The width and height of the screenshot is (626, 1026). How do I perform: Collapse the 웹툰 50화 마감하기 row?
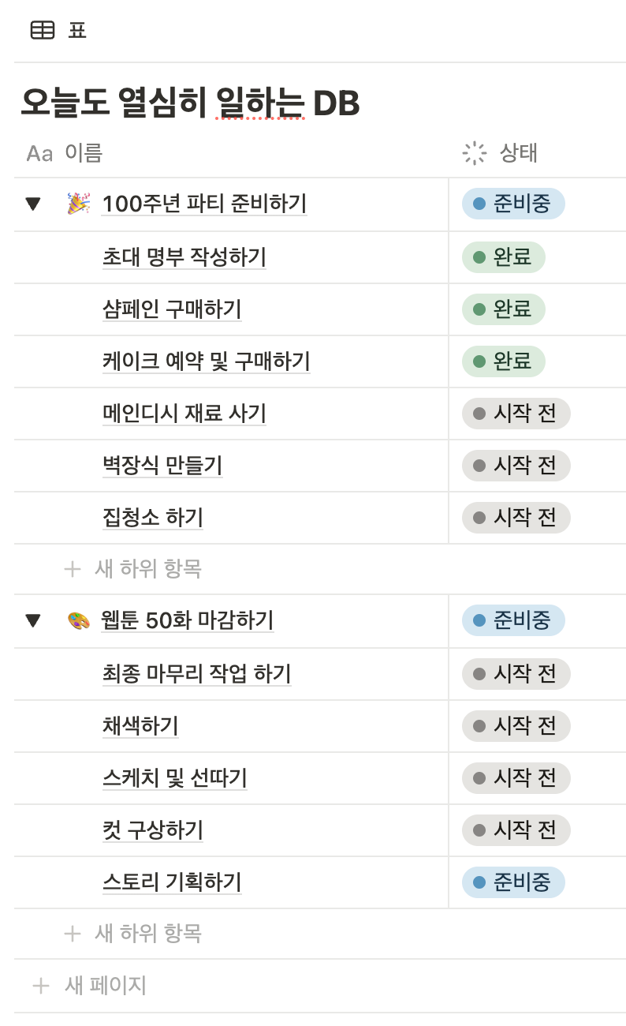click(x=32, y=621)
